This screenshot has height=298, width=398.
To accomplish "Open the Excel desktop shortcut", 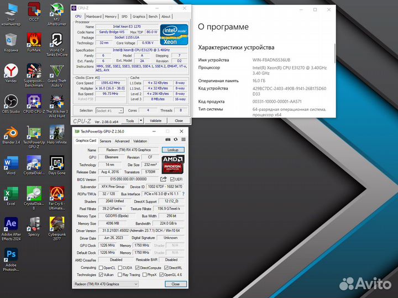I will tap(11, 196).
